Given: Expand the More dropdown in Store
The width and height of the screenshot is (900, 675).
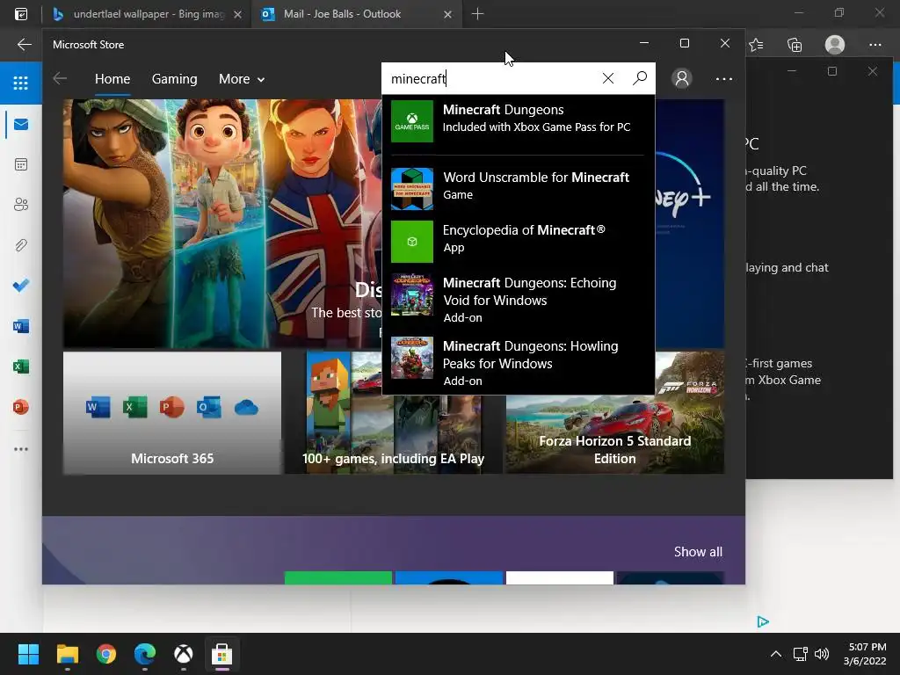Looking at the screenshot, I should click(x=242, y=79).
